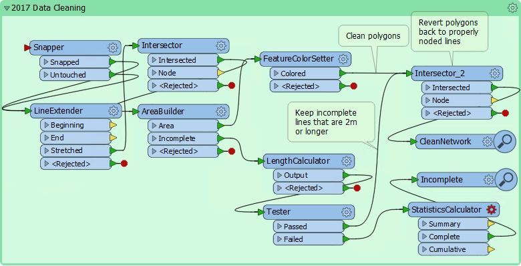Click the StatisticsCalculator Summary port label
521x266 pixels.
click(445, 224)
